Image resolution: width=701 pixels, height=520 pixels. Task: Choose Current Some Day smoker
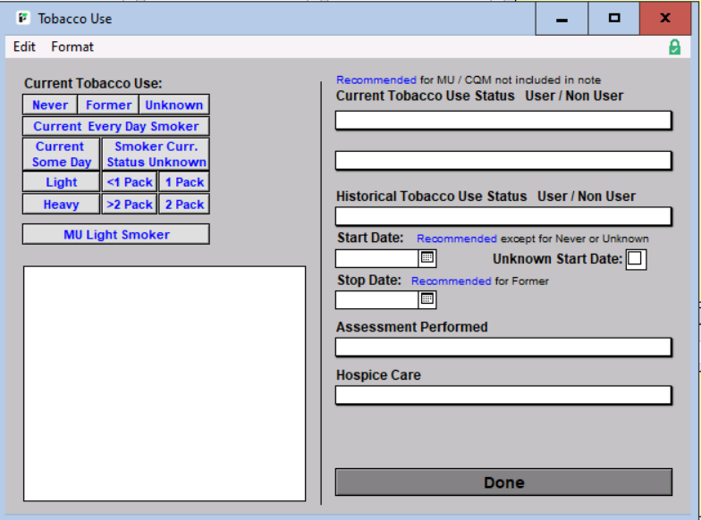click(x=61, y=154)
